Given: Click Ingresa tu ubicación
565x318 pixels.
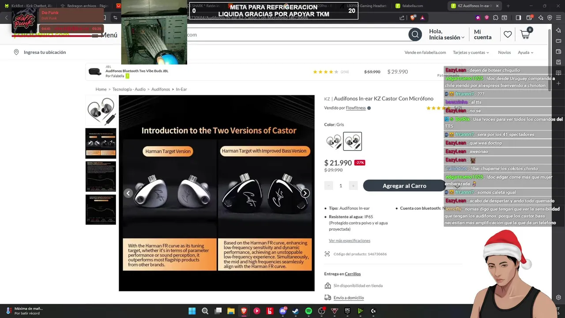Looking at the screenshot, I should coord(45,52).
